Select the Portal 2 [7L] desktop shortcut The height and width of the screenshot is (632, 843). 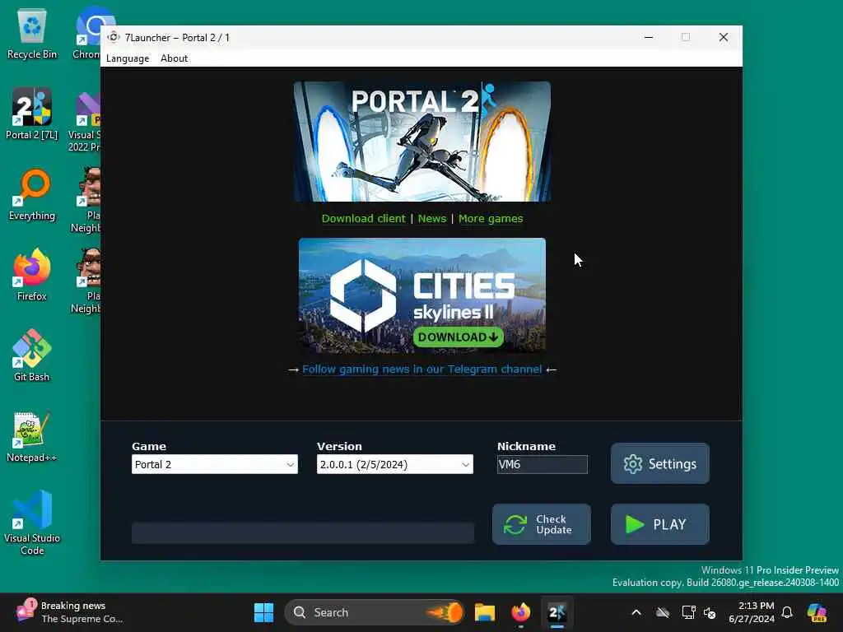(32, 114)
